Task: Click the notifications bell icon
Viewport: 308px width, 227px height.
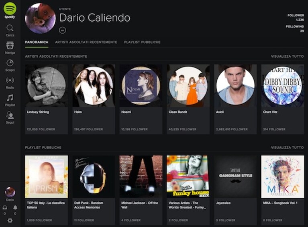Action: pyautogui.click(x=15, y=207)
